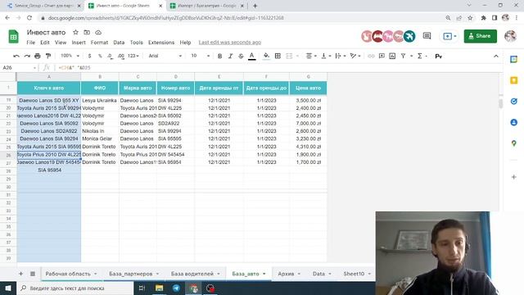Open Contacts in side panel
Screen dimensions: 524x295
click(514, 122)
